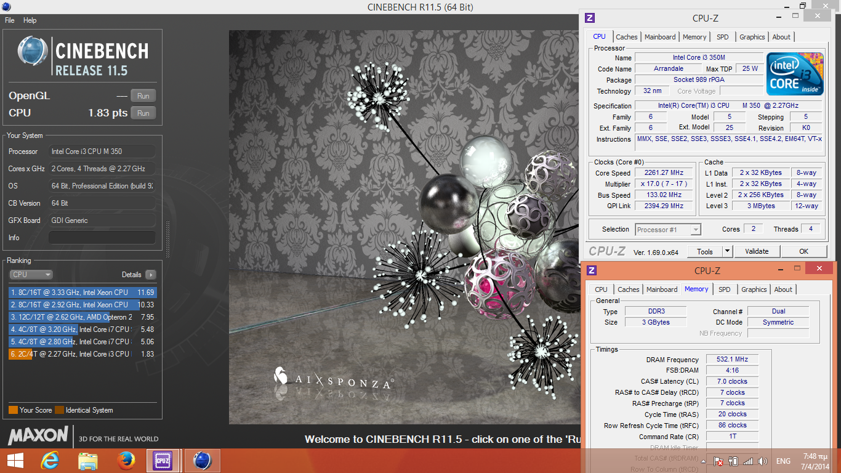
Task: Select ranking row 2C/4T @ 2.27 GHz Core i3
Action: click(x=82, y=354)
